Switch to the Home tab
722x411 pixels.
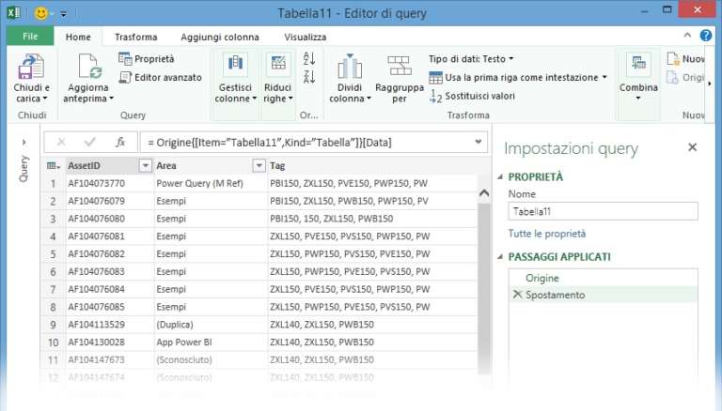[x=78, y=37]
